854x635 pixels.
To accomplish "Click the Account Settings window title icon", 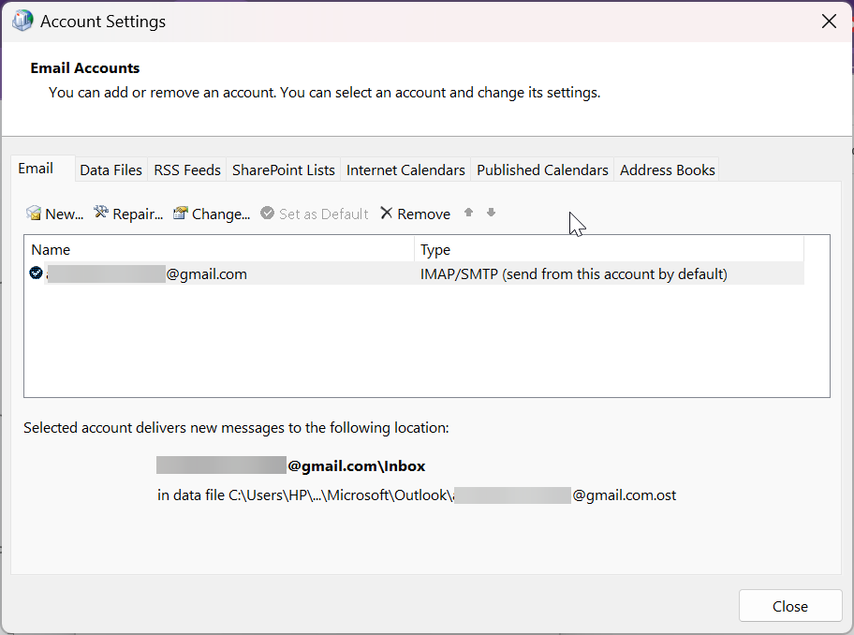I will click(x=22, y=21).
